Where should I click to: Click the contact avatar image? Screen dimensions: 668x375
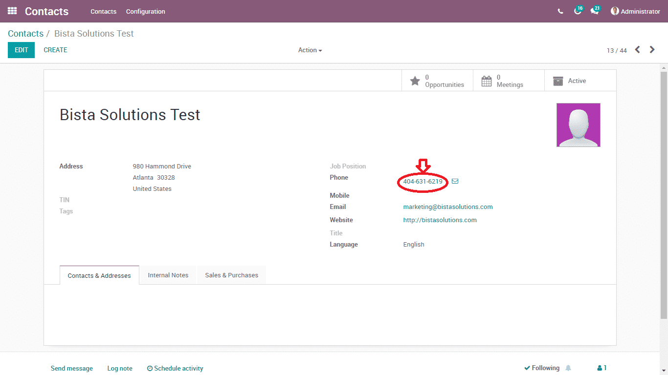point(579,125)
